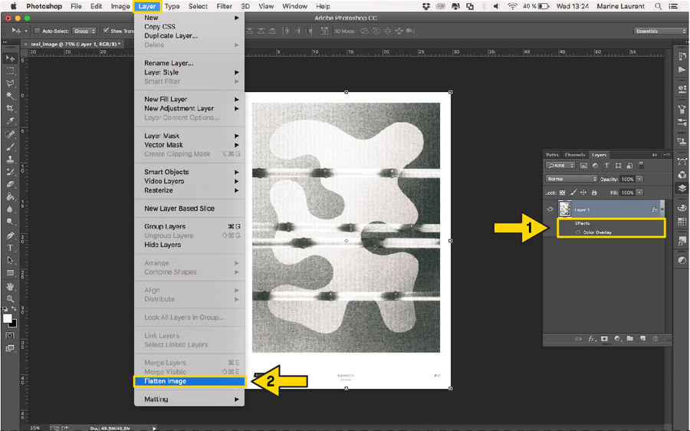Click the foreground color swatch
Viewport: 690px width, 431px height.
pyautogui.click(x=7, y=317)
